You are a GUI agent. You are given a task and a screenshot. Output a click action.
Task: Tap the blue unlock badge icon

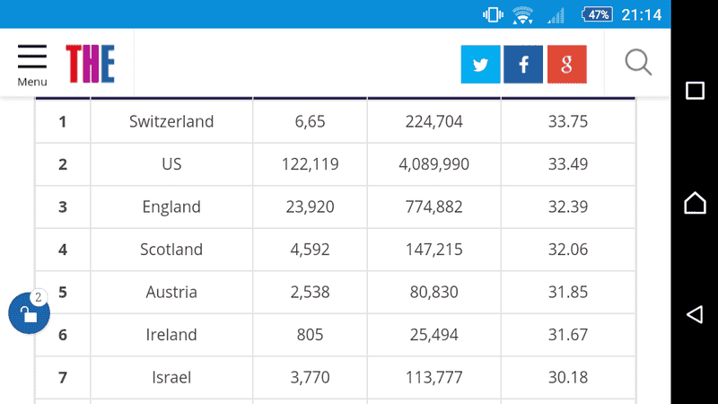tap(29, 313)
